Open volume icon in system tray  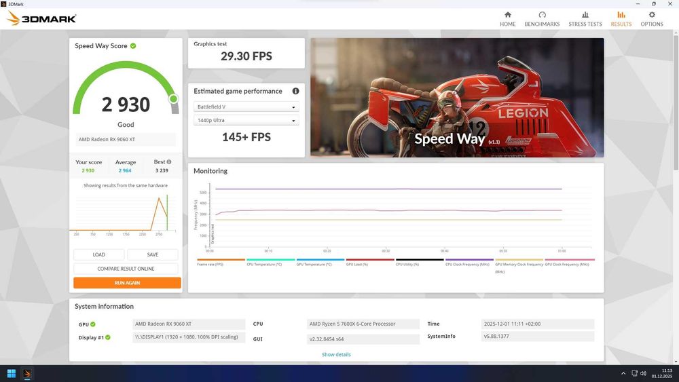643,373
